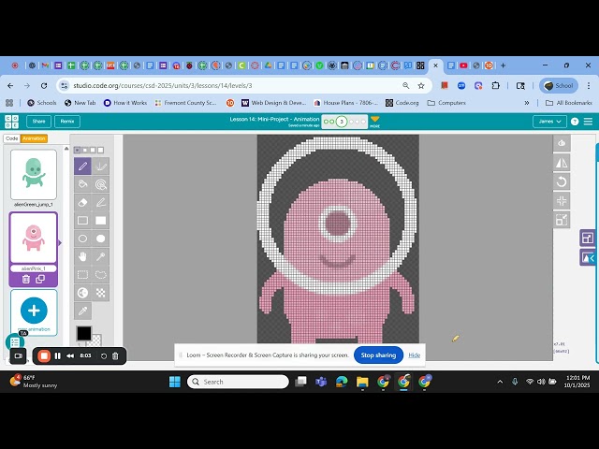Image resolution: width=599 pixels, height=449 pixels.
Task: Choose the smallest pen size square
Action: 77,150
